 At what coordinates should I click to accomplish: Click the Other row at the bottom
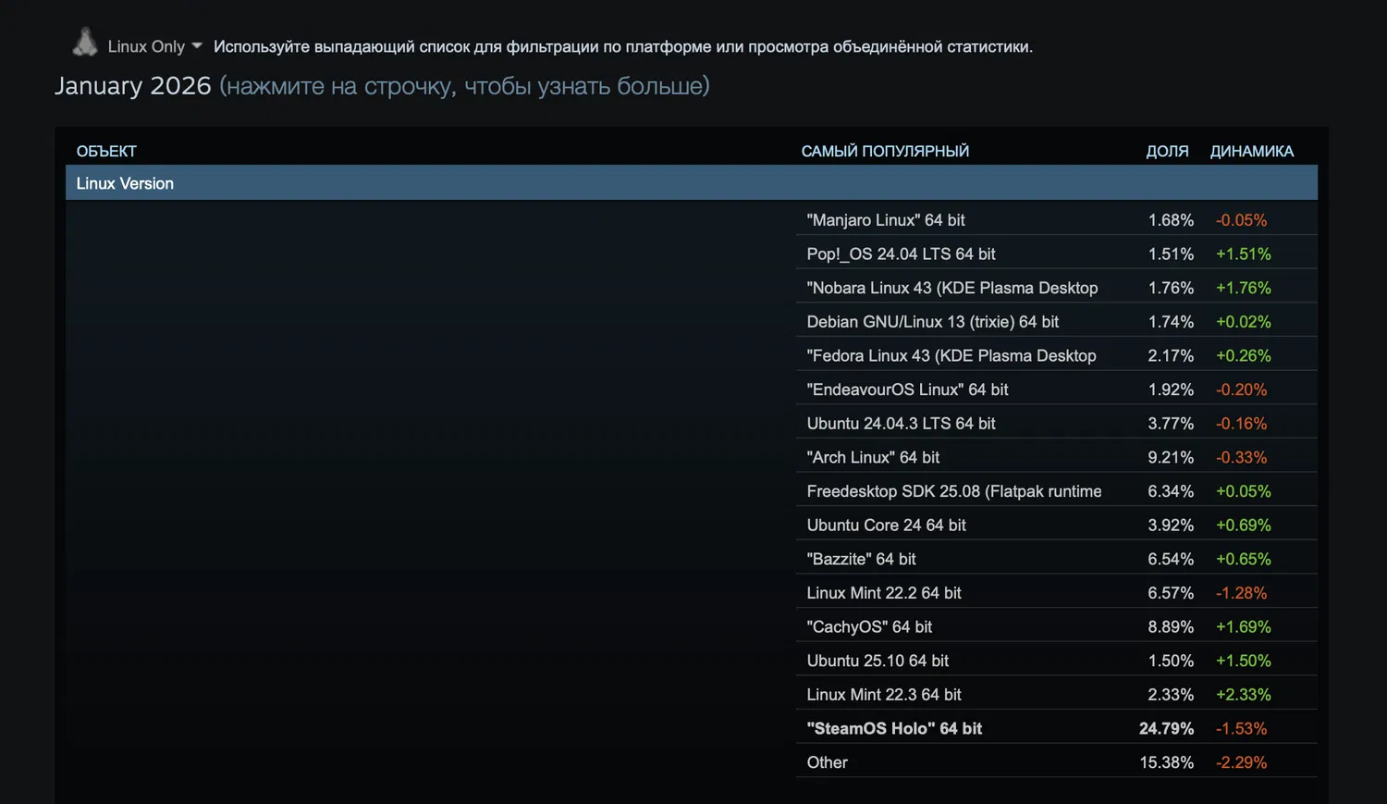click(x=827, y=762)
